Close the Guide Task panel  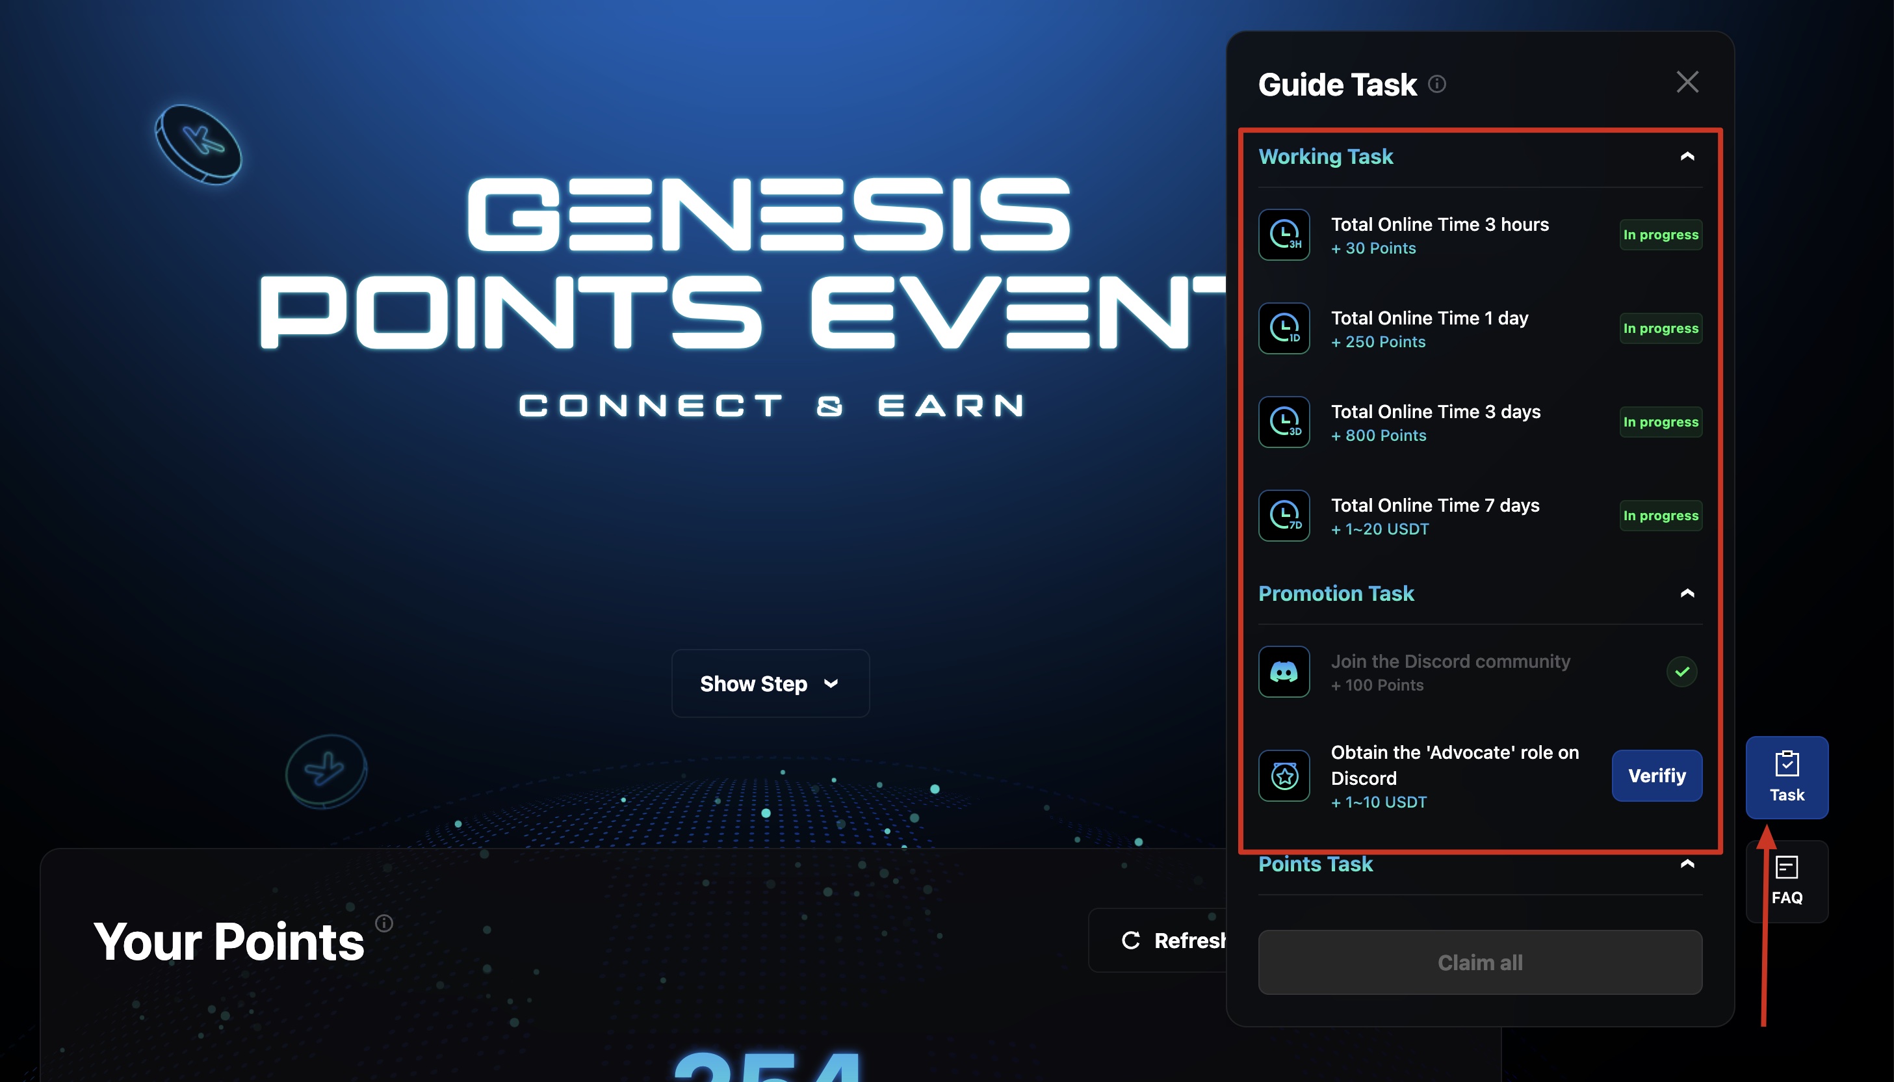click(x=1687, y=82)
